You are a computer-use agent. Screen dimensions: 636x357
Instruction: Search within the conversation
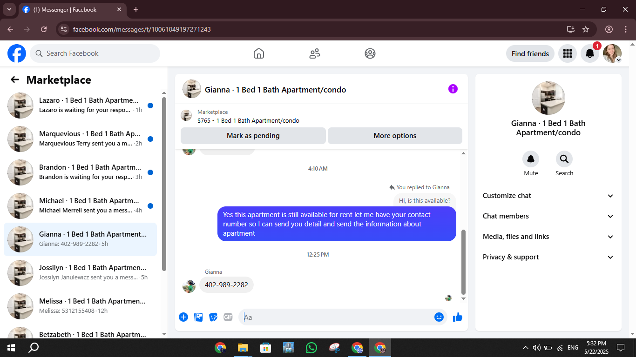click(564, 159)
